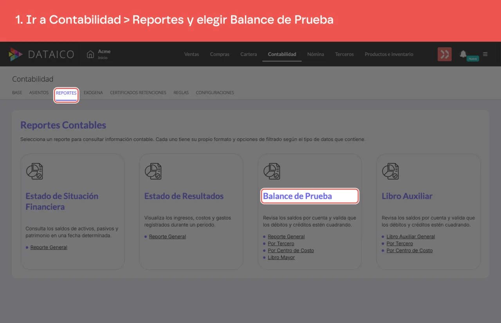This screenshot has width=501, height=323.
Task: Select the REPORTES tab
Action: coord(66,93)
